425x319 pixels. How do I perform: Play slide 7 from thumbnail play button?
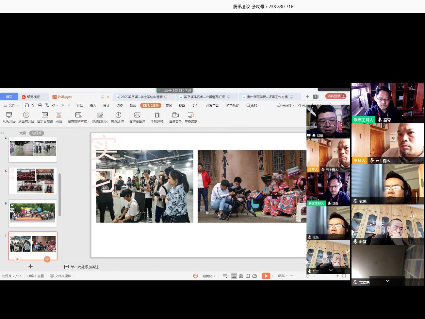tap(17, 259)
